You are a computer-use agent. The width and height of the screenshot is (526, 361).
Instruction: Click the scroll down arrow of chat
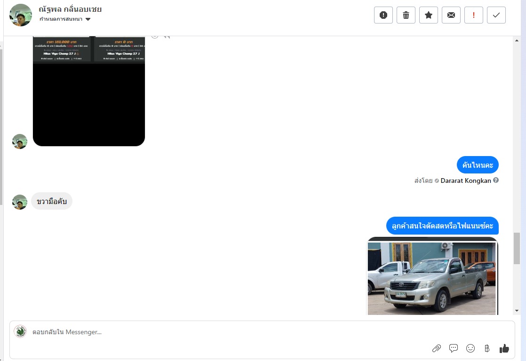pyautogui.click(x=517, y=311)
